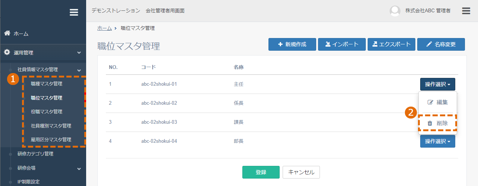Screen dimensions: 478x186
Task: Open 職位マスタ管理 in the sidebar
Action: 47,98
